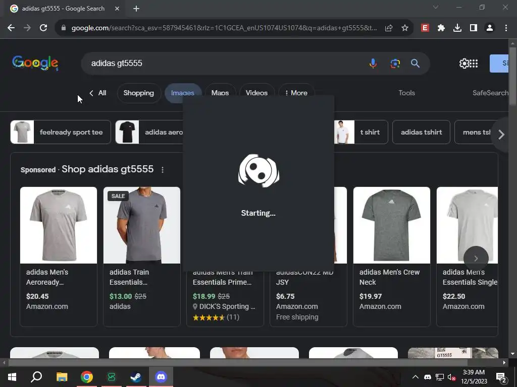Switch to Chrome from the taskbar
The height and width of the screenshot is (387, 517).
tap(87, 376)
